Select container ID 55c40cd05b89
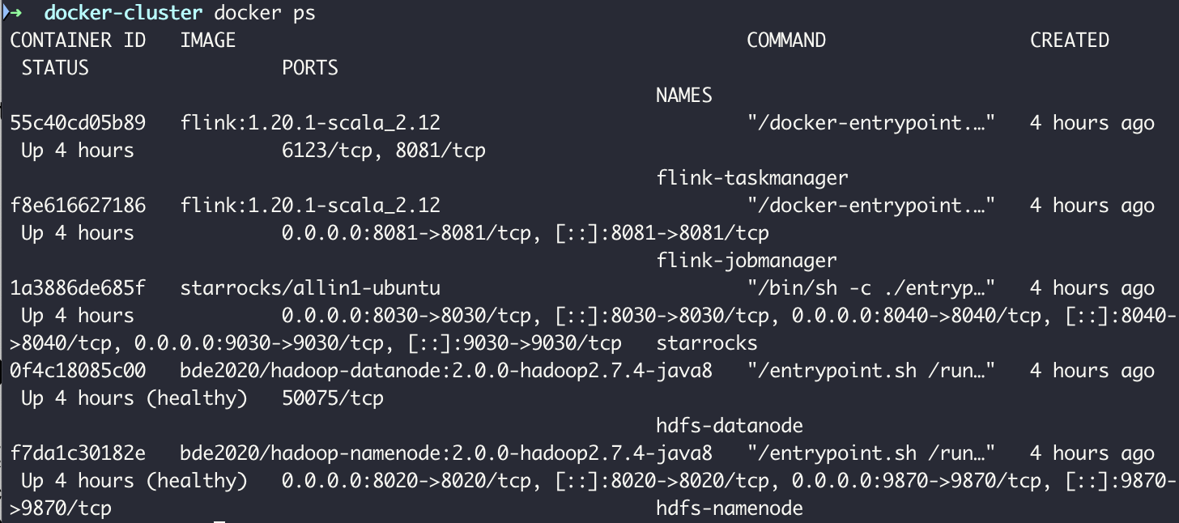Viewport: 1179px width, 523px height. [78, 123]
